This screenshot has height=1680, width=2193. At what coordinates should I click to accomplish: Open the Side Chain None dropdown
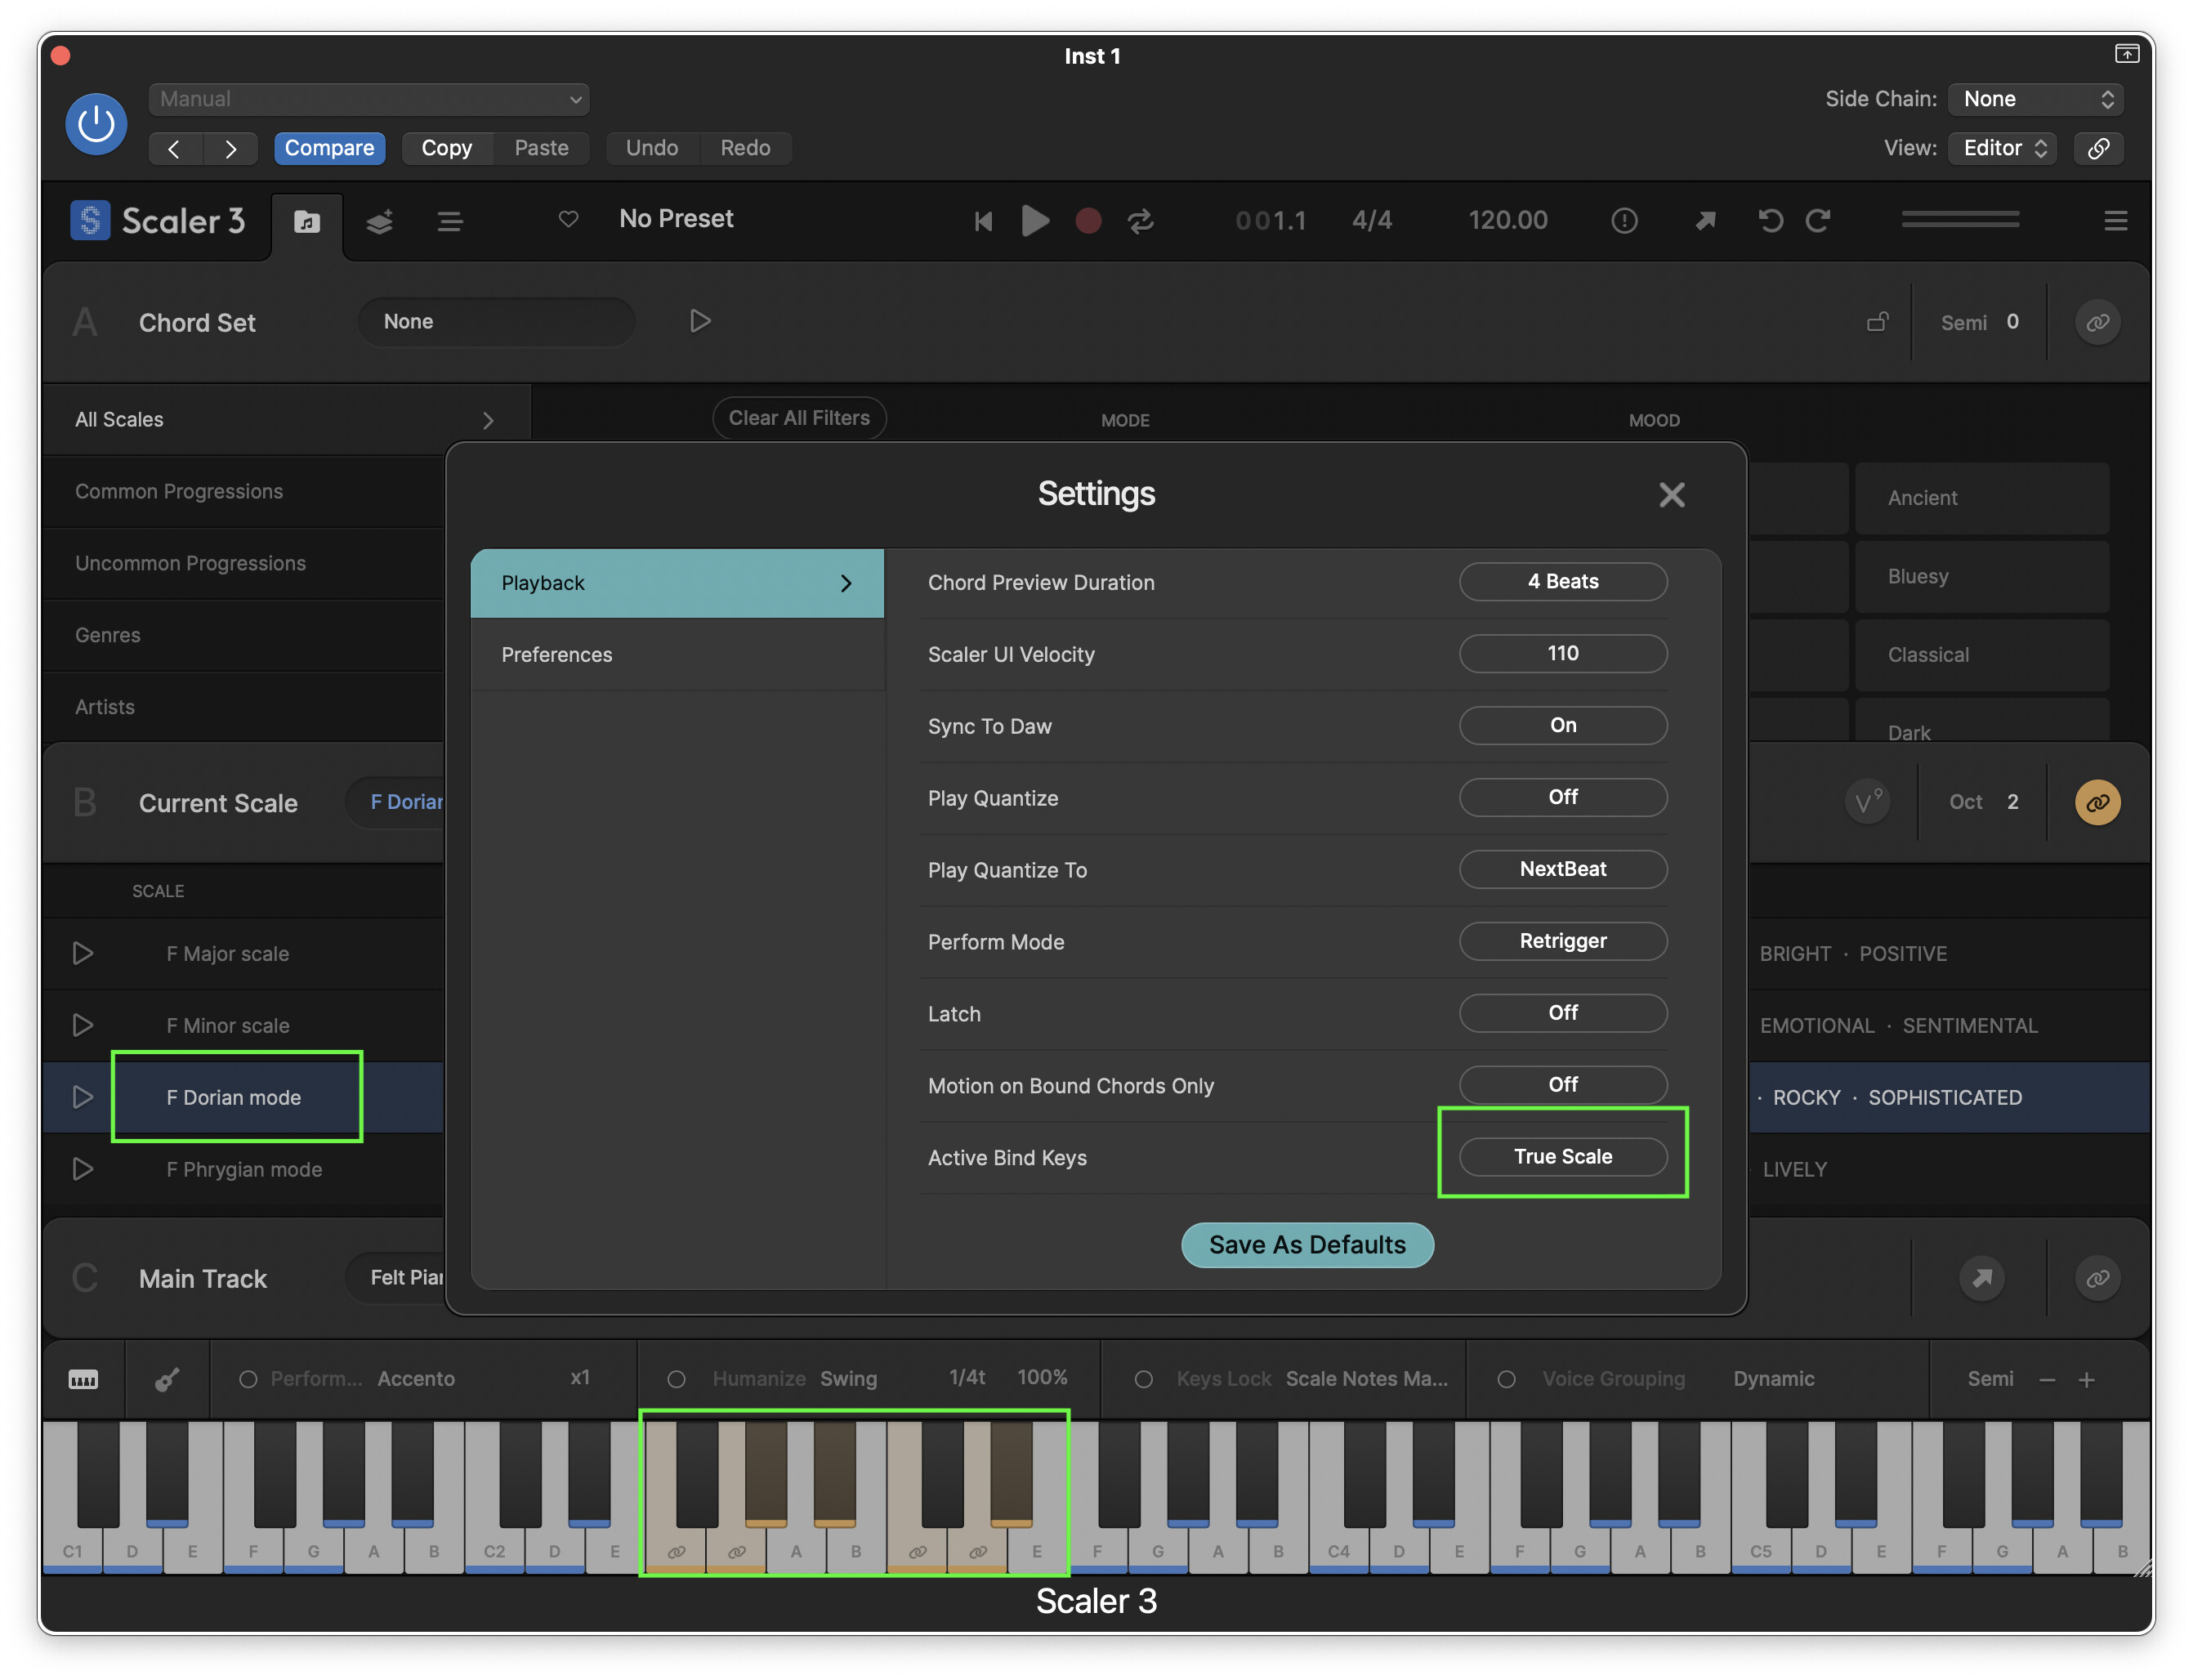2035,99
